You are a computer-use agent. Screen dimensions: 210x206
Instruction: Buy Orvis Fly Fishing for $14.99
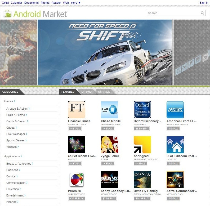[x=141, y=198]
